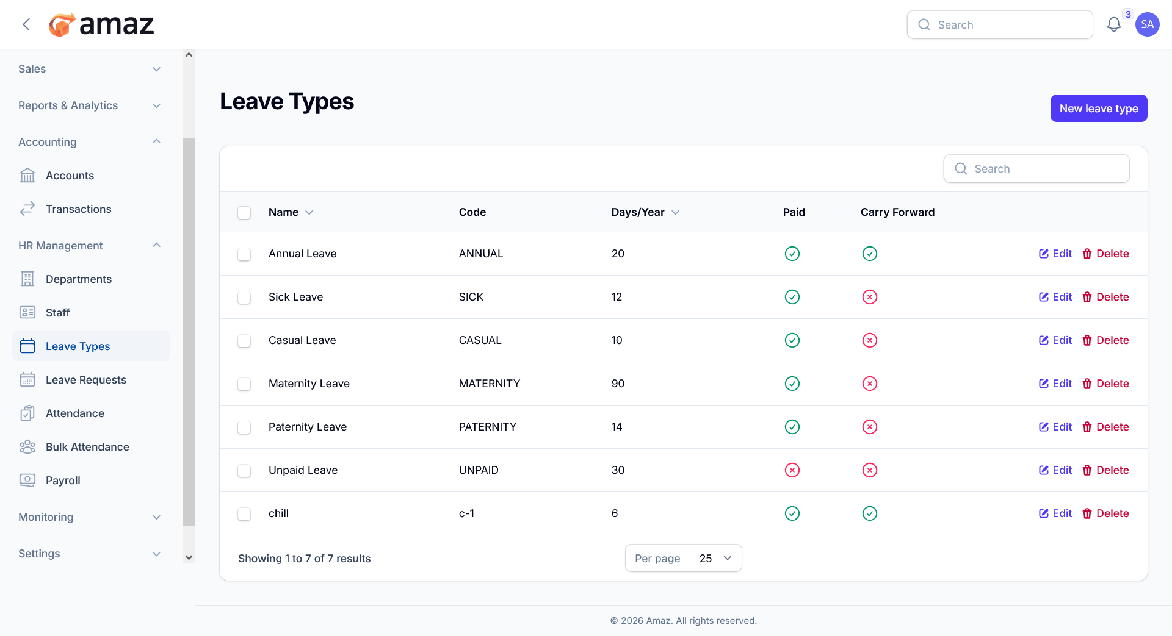Image resolution: width=1172 pixels, height=636 pixels.
Task: Click the Departments building icon
Action: tap(27, 279)
